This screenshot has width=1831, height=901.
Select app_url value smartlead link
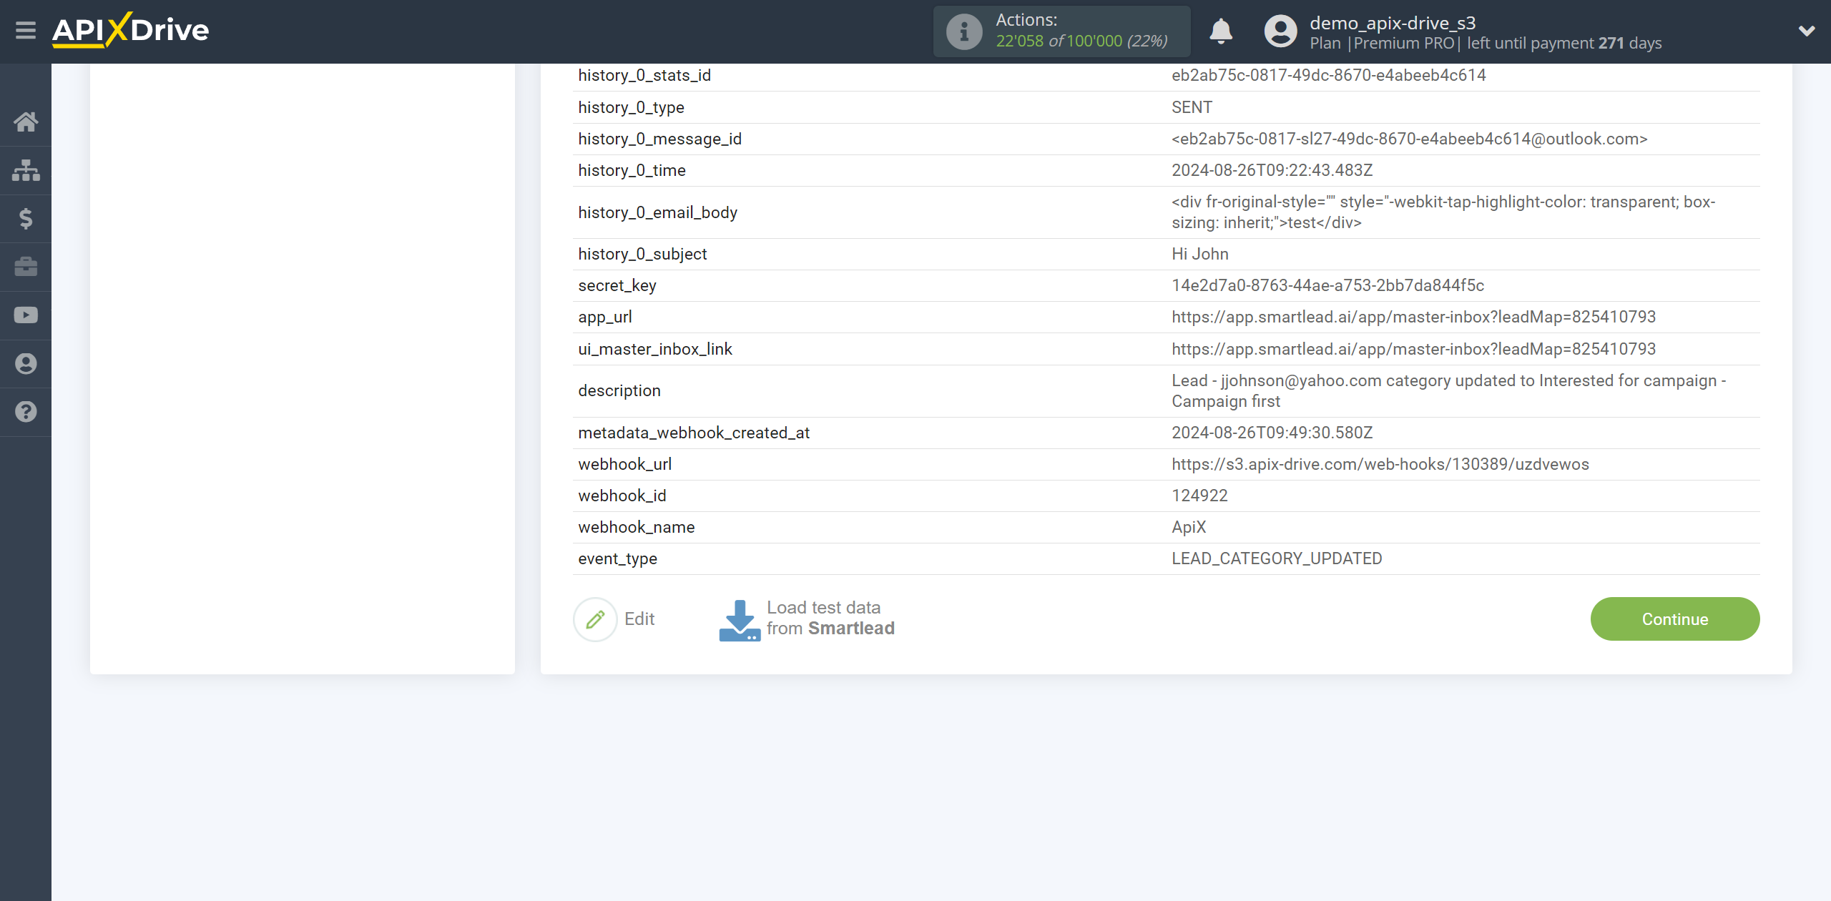[x=1413, y=317]
